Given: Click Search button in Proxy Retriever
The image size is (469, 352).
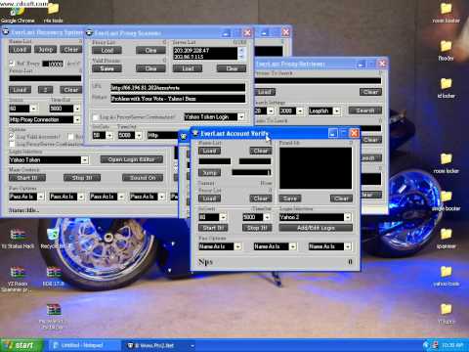Looking at the screenshot, I should 365,110.
